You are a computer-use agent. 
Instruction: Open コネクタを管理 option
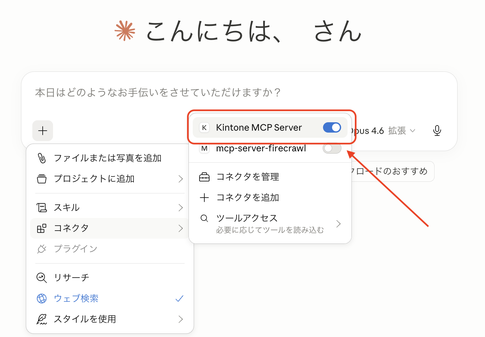click(270, 177)
